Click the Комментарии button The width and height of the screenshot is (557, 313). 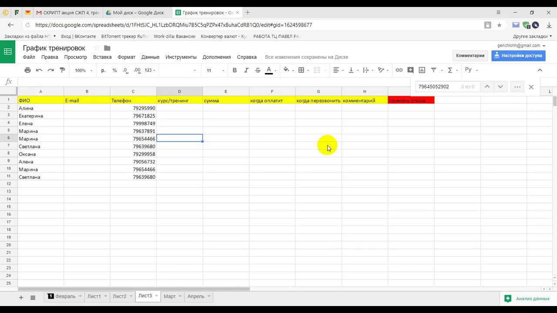(x=470, y=56)
